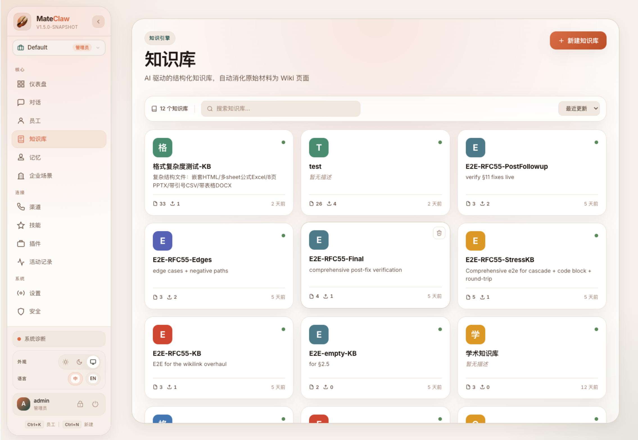Image resolution: width=638 pixels, height=440 pixels.
Task: Click the power logout icon
Action: click(x=95, y=404)
